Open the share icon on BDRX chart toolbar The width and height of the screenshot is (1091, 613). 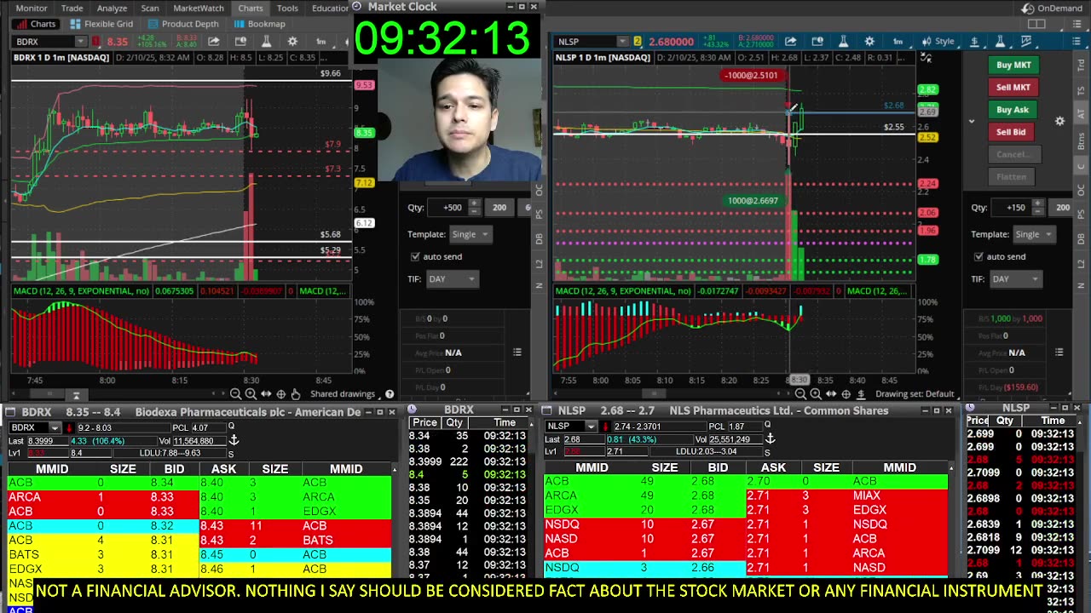214,41
